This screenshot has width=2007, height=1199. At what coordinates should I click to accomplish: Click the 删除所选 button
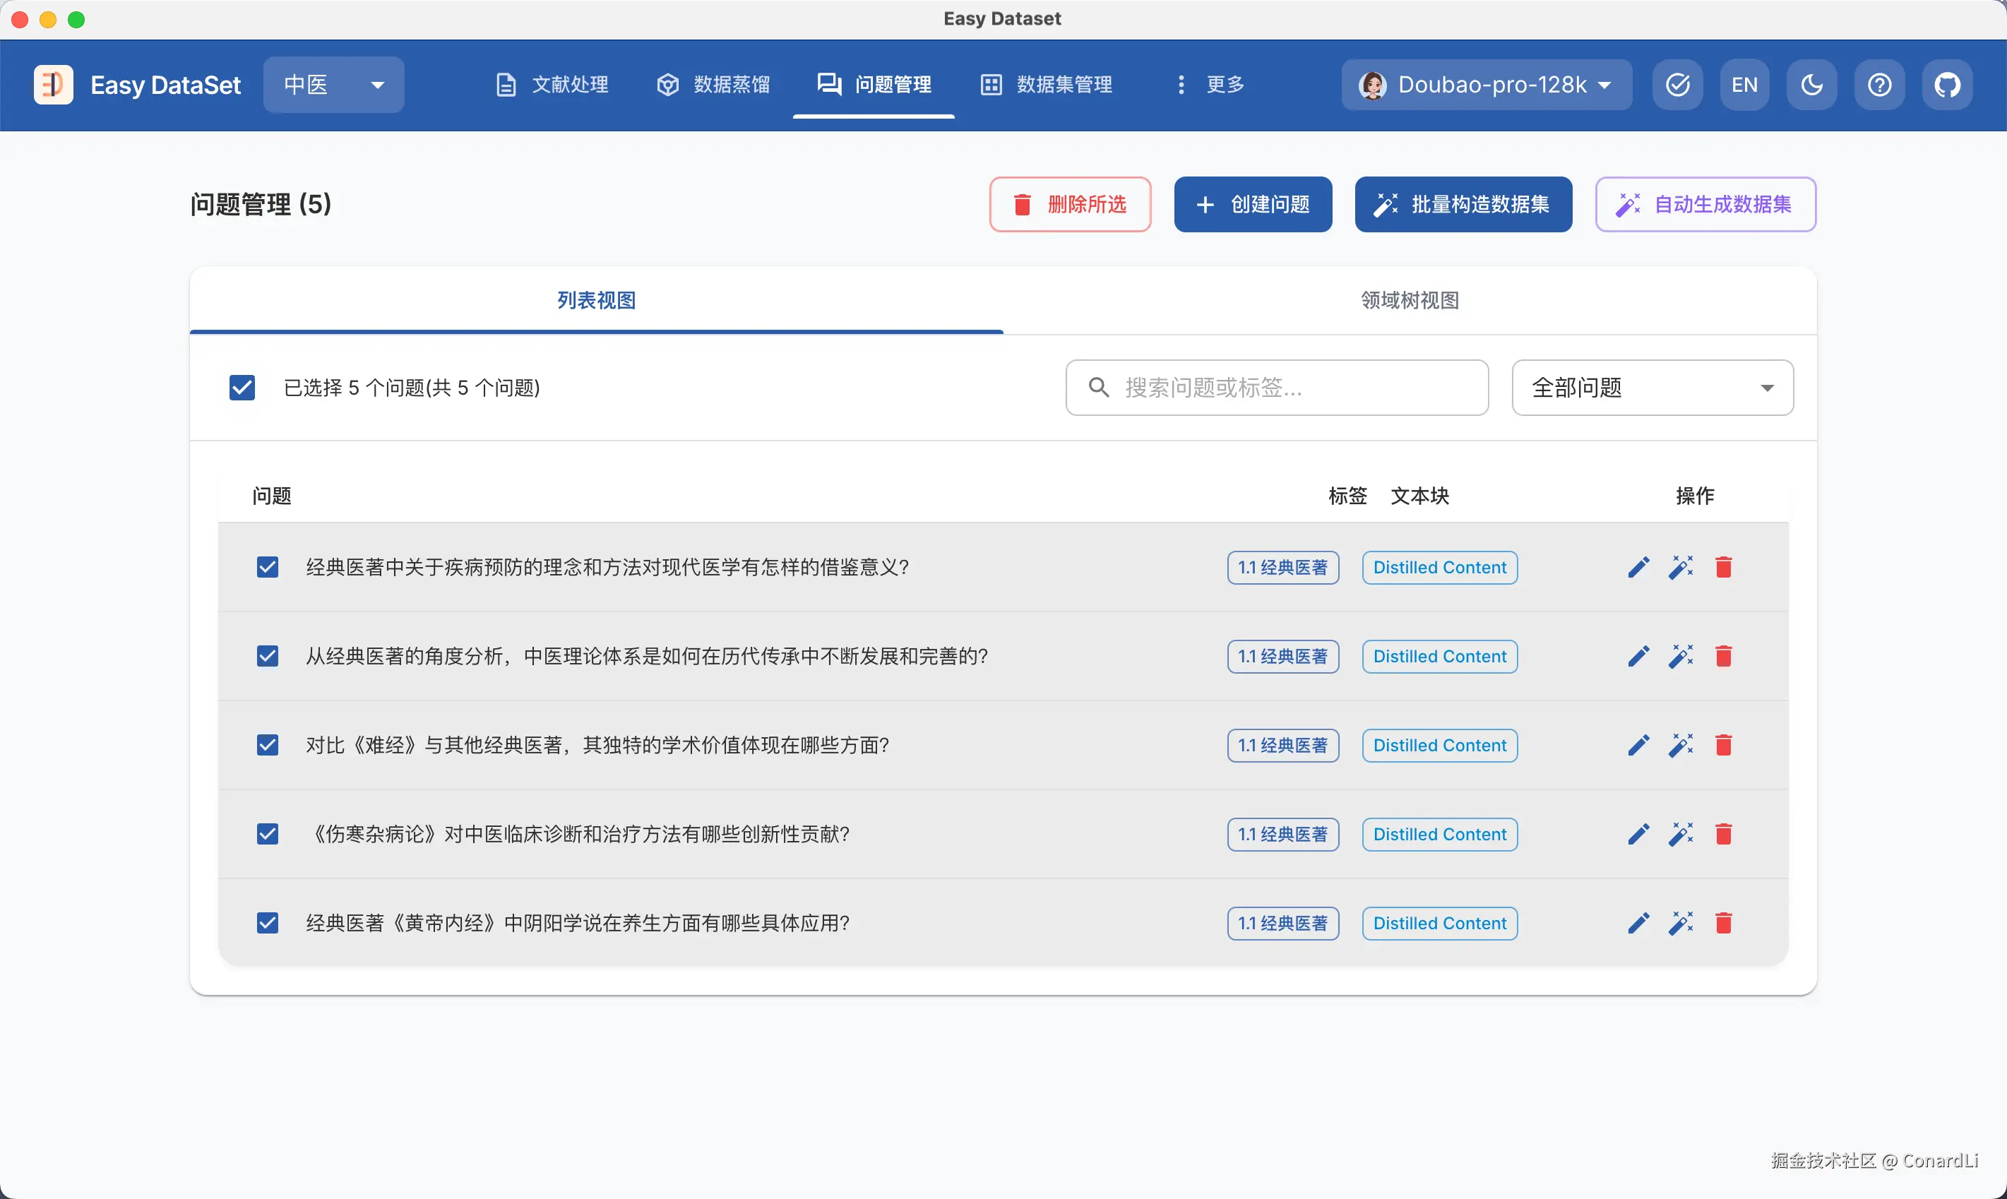click(1070, 204)
